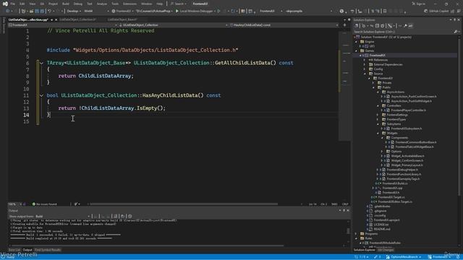463x260 pixels.
Task: Open the Extensions menu
Action: [129, 4]
